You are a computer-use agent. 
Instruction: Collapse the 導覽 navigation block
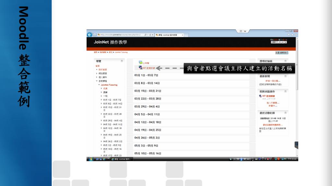tap(122, 61)
